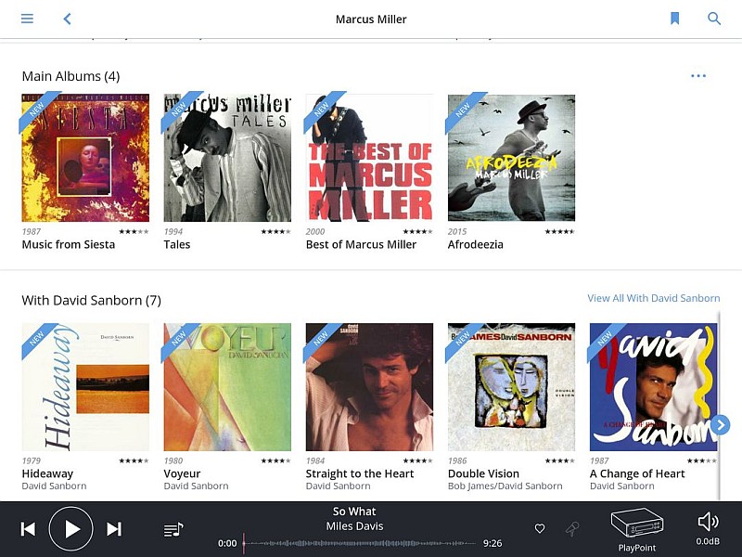Open the volume speaker control

[x=708, y=522]
